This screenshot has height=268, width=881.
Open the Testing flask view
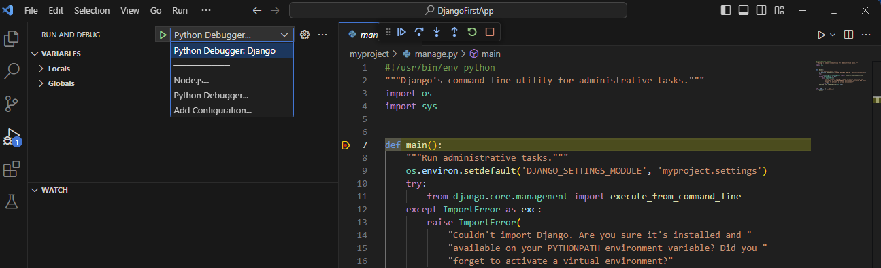point(12,202)
